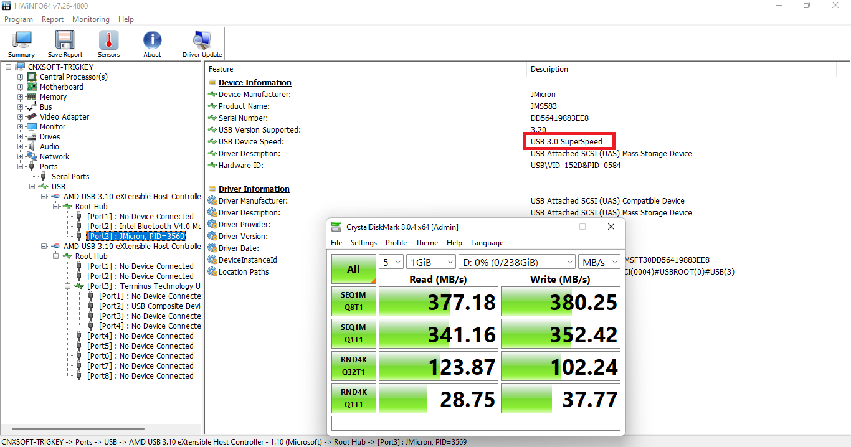This screenshot has height=447, width=851.
Task: Click the Location Paths row icon
Action: 212,272
